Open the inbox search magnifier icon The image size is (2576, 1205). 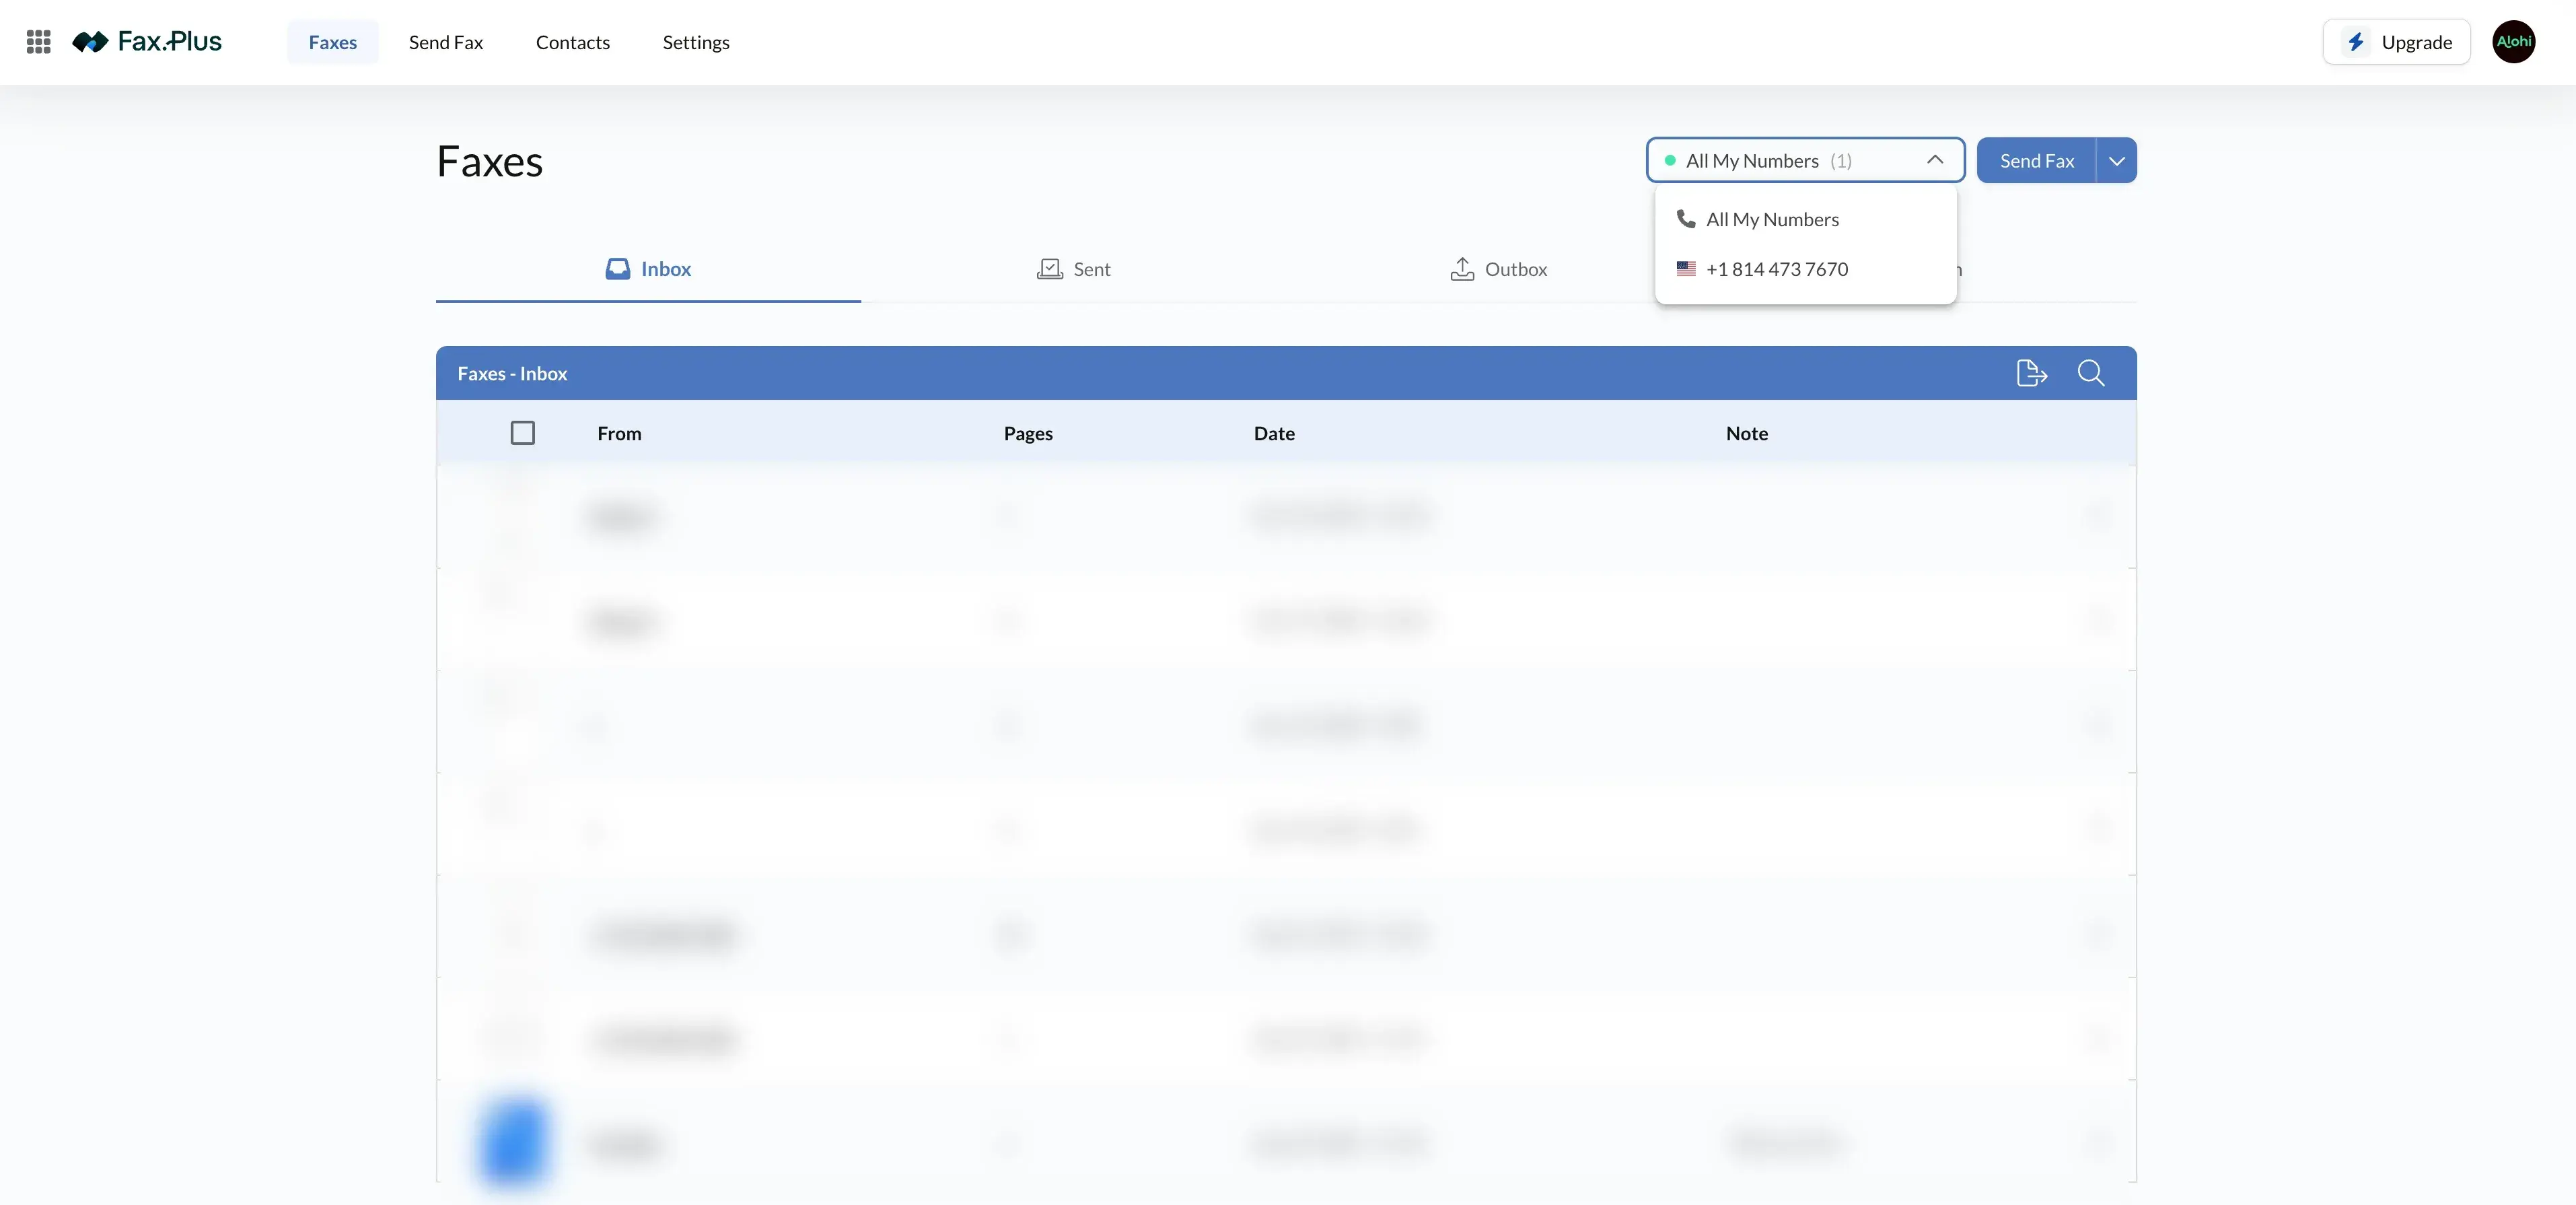[x=2090, y=373]
